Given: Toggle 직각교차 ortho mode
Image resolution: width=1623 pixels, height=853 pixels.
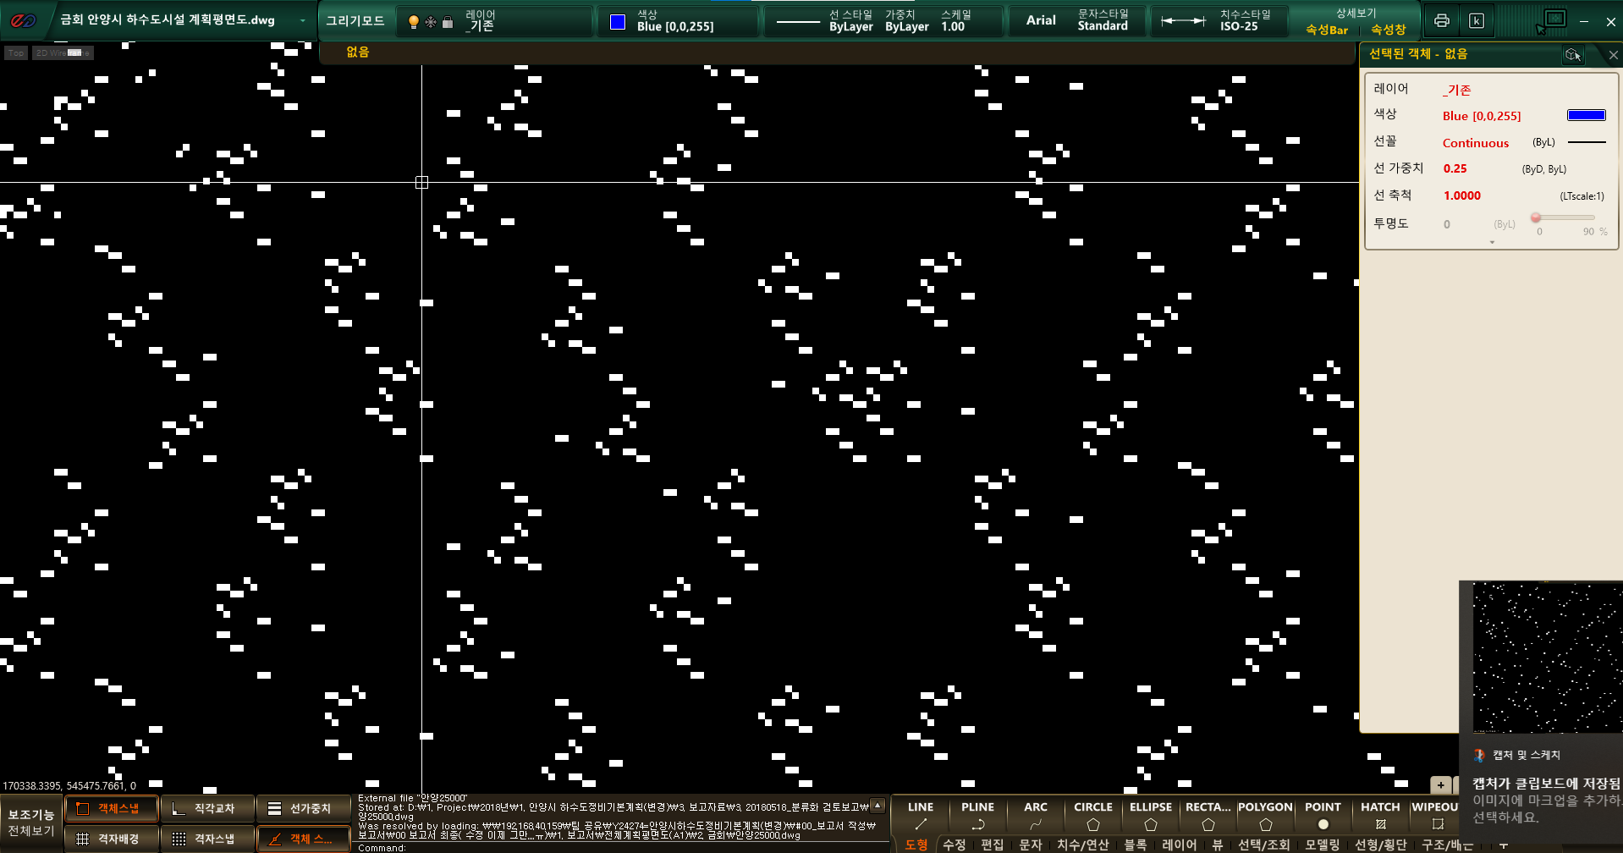Looking at the screenshot, I should (208, 809).
